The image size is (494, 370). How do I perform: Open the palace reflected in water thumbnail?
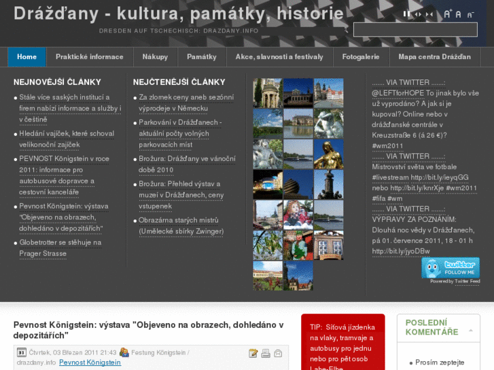(298, 124)
